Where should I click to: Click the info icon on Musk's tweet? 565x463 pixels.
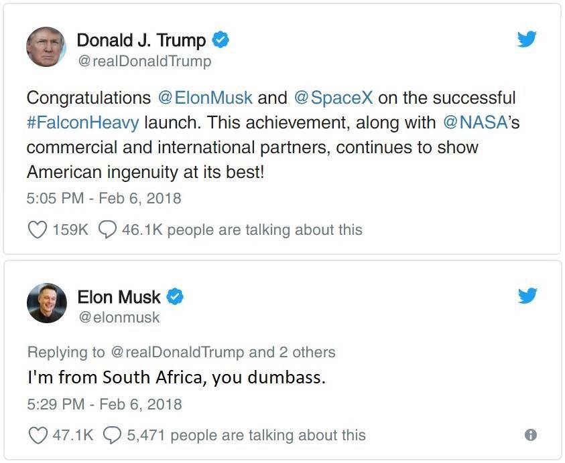coord(530,435)
